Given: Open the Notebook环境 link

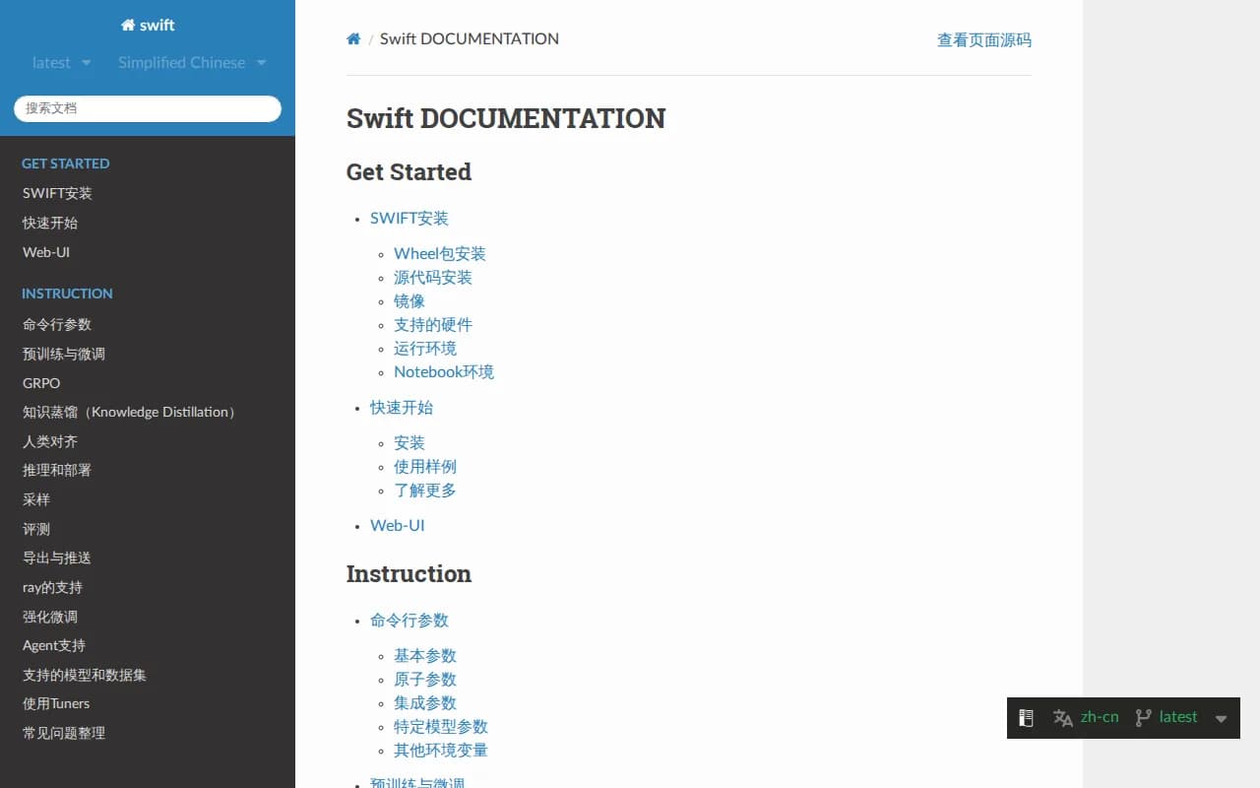Looking at the screenshot, I should [444, 372].
